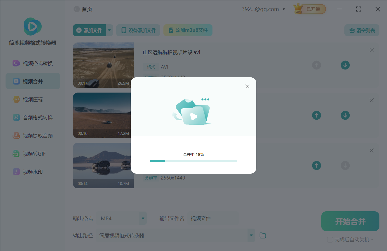Screen dimensions: 387x251
Task: Move 山区远航航拍视频片段.avi down the list
Action: click(345, 65)
